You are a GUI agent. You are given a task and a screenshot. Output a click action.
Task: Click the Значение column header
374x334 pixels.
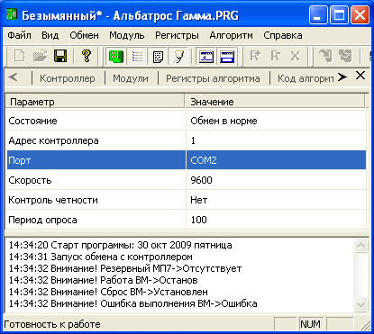(x=275, y=102)
